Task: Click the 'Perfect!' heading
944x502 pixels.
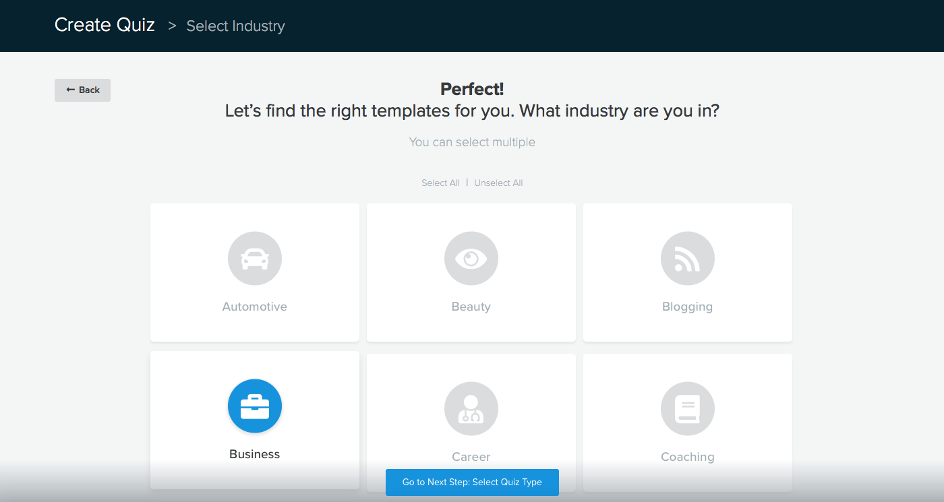Action: (472, 89)
